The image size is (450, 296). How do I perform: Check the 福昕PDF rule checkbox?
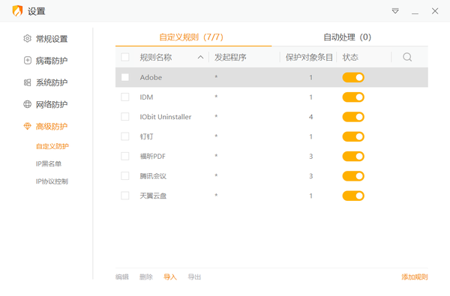pyautogui.click(x=124, y=156)
